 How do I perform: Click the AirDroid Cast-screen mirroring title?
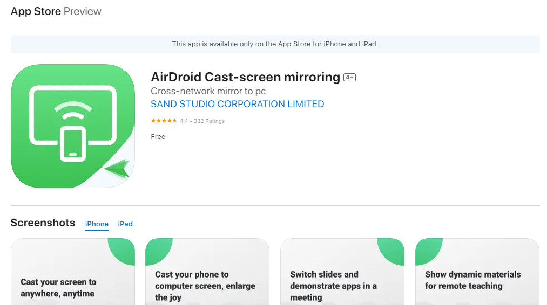coord(245,77)
